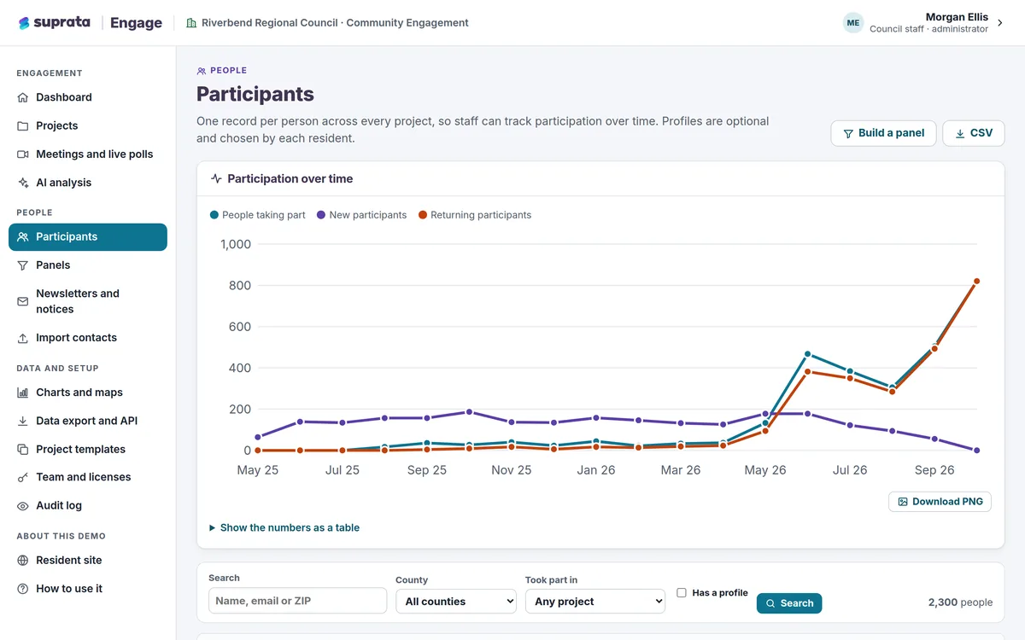Click the AI analysis sparkle icon
Screen dimensions: 1025x640
(x=23, y=183)
